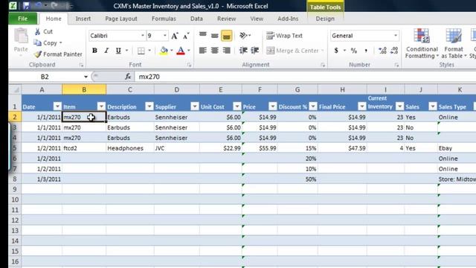Click the Paste clipboard icon

click(21, 36)
